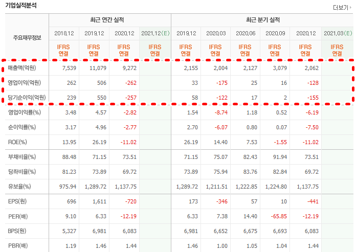Screen dimensions: 356x252
Task: Select the 6,693 BPS value
Action: tap(280, 231)
